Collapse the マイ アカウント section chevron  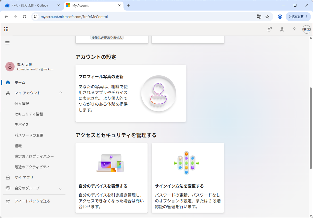[x=61, y=93]
